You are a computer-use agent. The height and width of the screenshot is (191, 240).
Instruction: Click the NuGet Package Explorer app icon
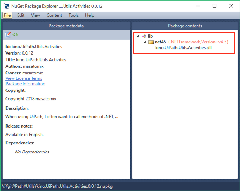pyautogui.click(x=7, y=6)
